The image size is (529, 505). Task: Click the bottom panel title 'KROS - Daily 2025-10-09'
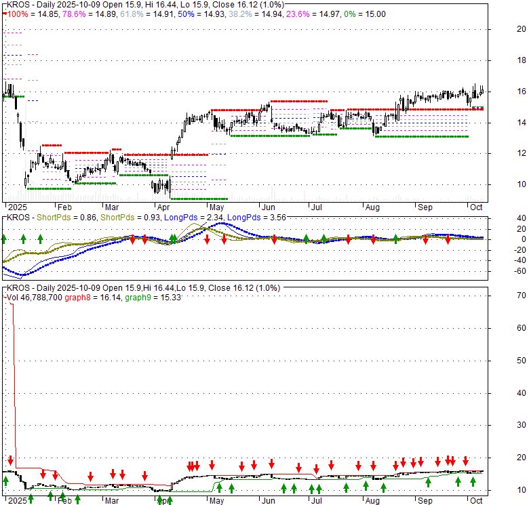[x=53, y=288]
